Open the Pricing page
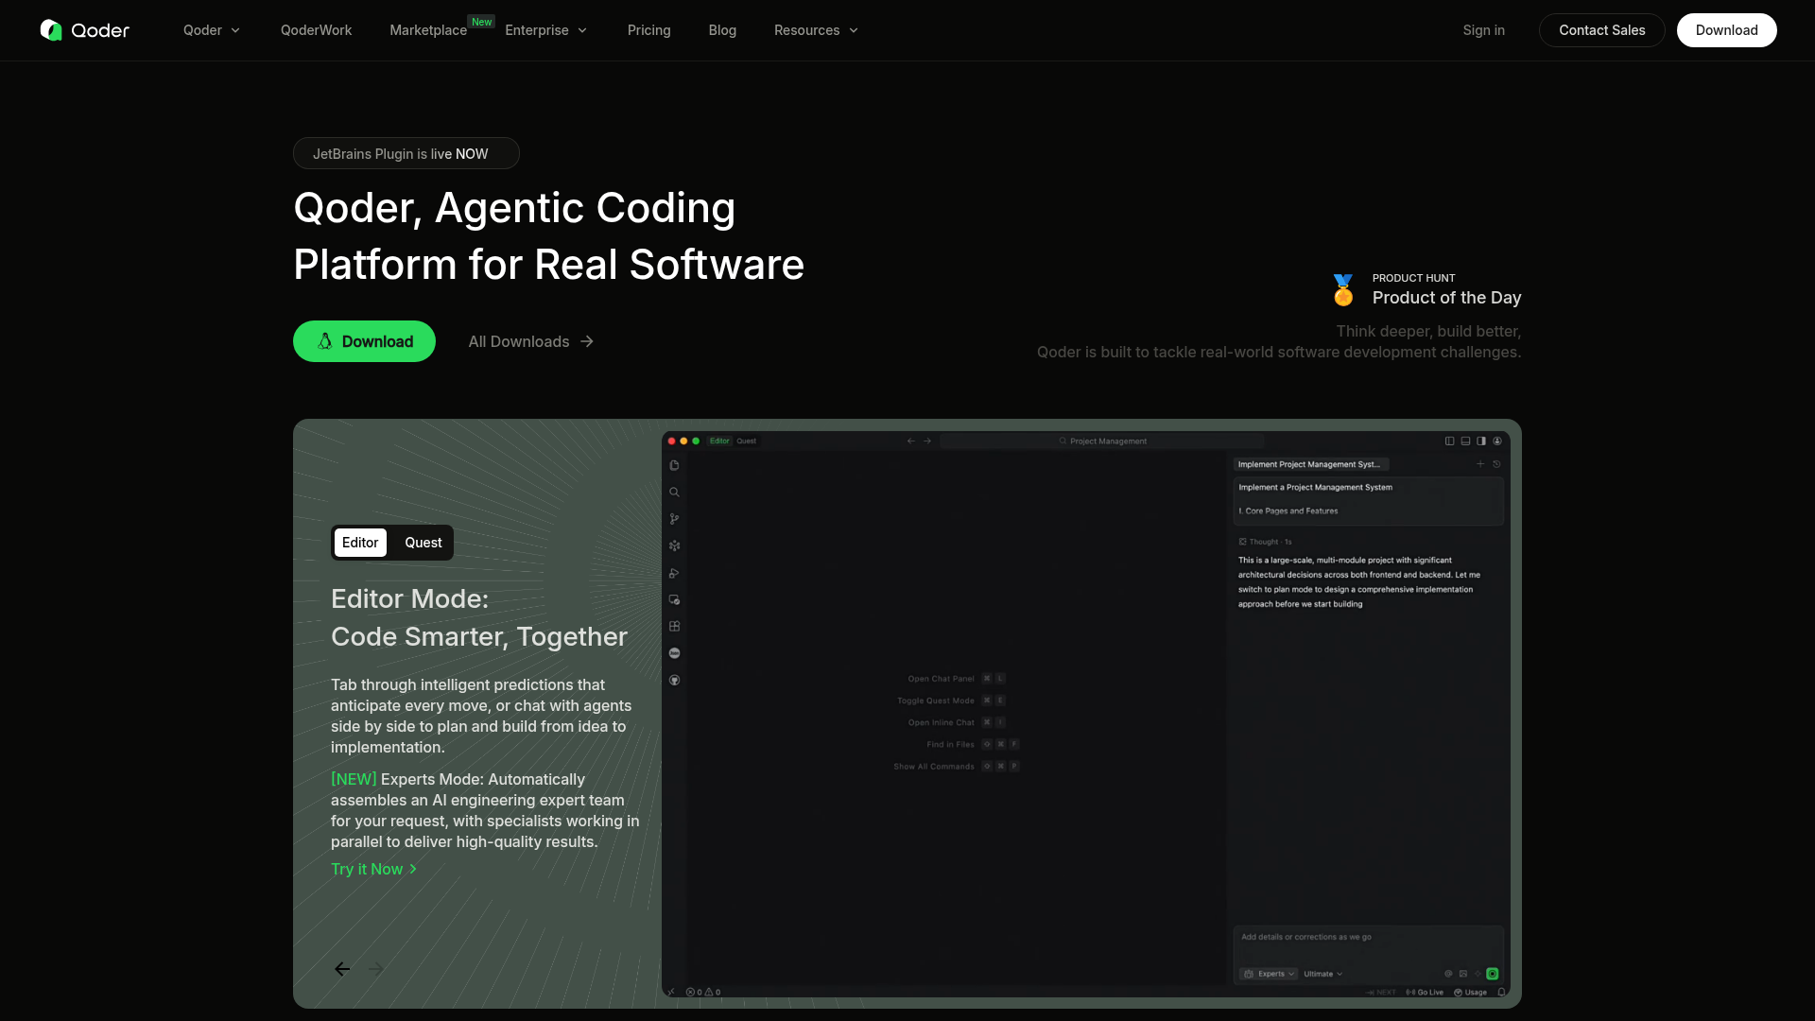Image resolution: width=1815 pixels, height=1021 pixels. (649, 30)
